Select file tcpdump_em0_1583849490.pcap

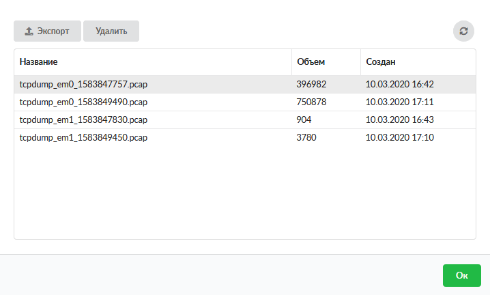click(x=84, y=102)
